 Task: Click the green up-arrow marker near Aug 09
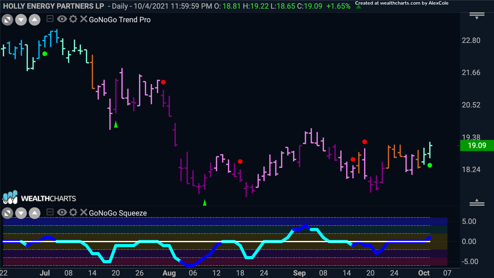pos(204,203)
